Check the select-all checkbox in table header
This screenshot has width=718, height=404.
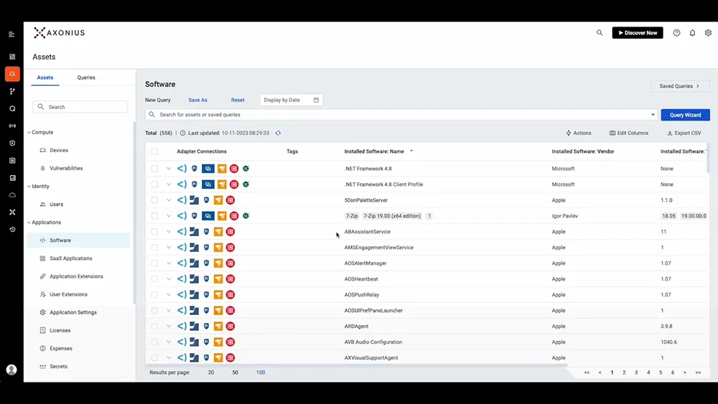[154, 151]
